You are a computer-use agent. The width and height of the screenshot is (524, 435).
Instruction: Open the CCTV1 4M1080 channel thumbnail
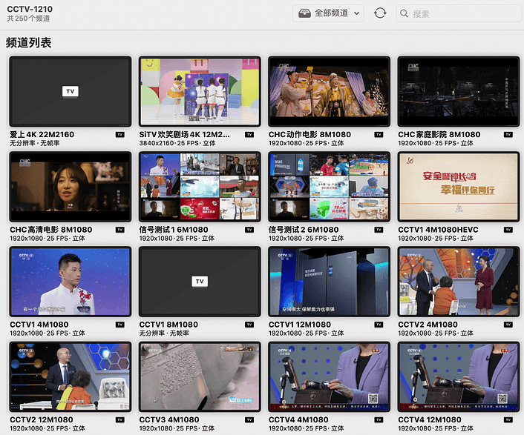(71, 282)
